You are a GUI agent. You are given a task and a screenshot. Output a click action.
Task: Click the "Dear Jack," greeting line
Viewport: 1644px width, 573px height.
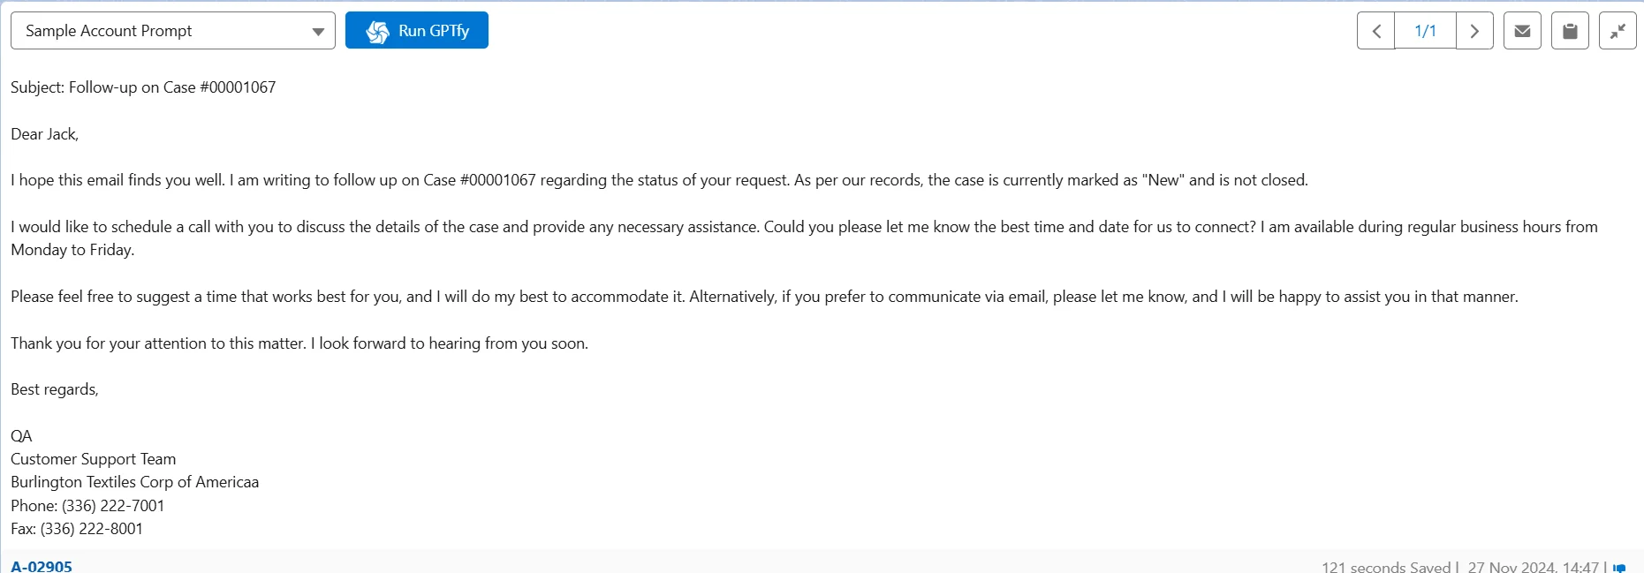(x=45, y=134)
